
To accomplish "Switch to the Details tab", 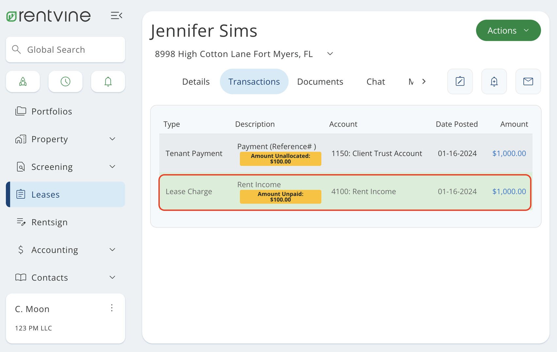I will pos(196,82).
